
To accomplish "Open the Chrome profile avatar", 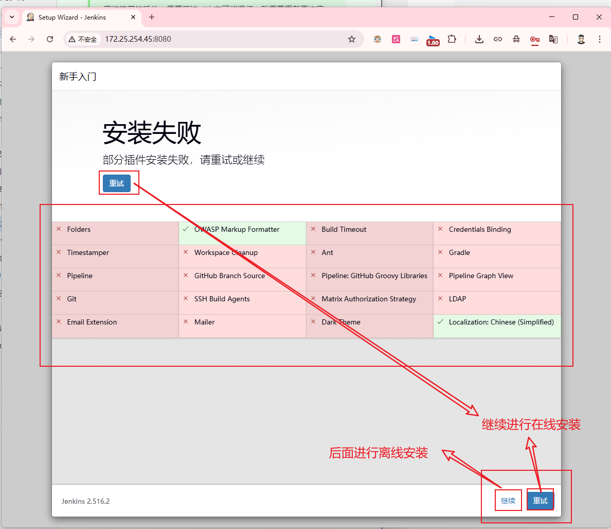I will (581, 39).
